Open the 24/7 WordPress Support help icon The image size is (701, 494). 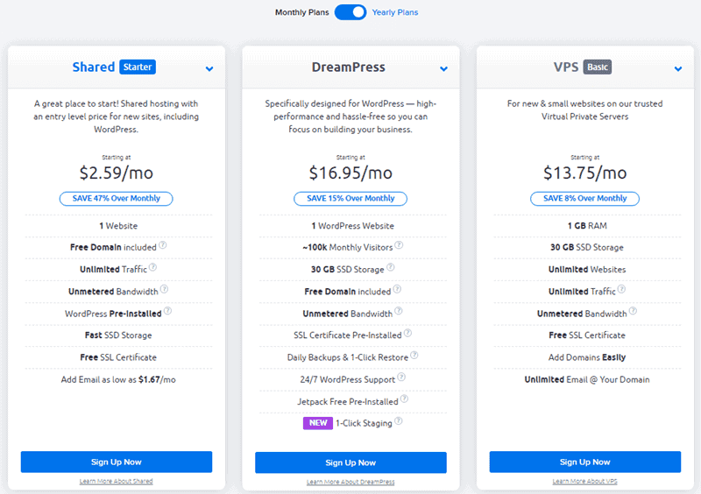click(401, 377)
